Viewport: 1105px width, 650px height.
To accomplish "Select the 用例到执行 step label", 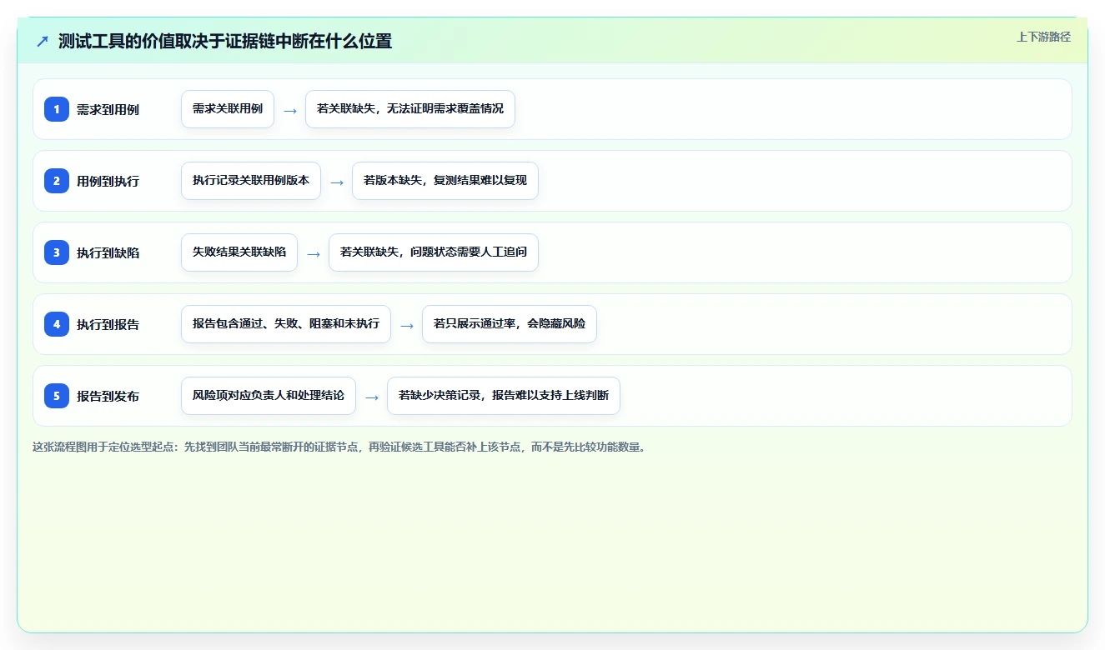I will point(108,181).
